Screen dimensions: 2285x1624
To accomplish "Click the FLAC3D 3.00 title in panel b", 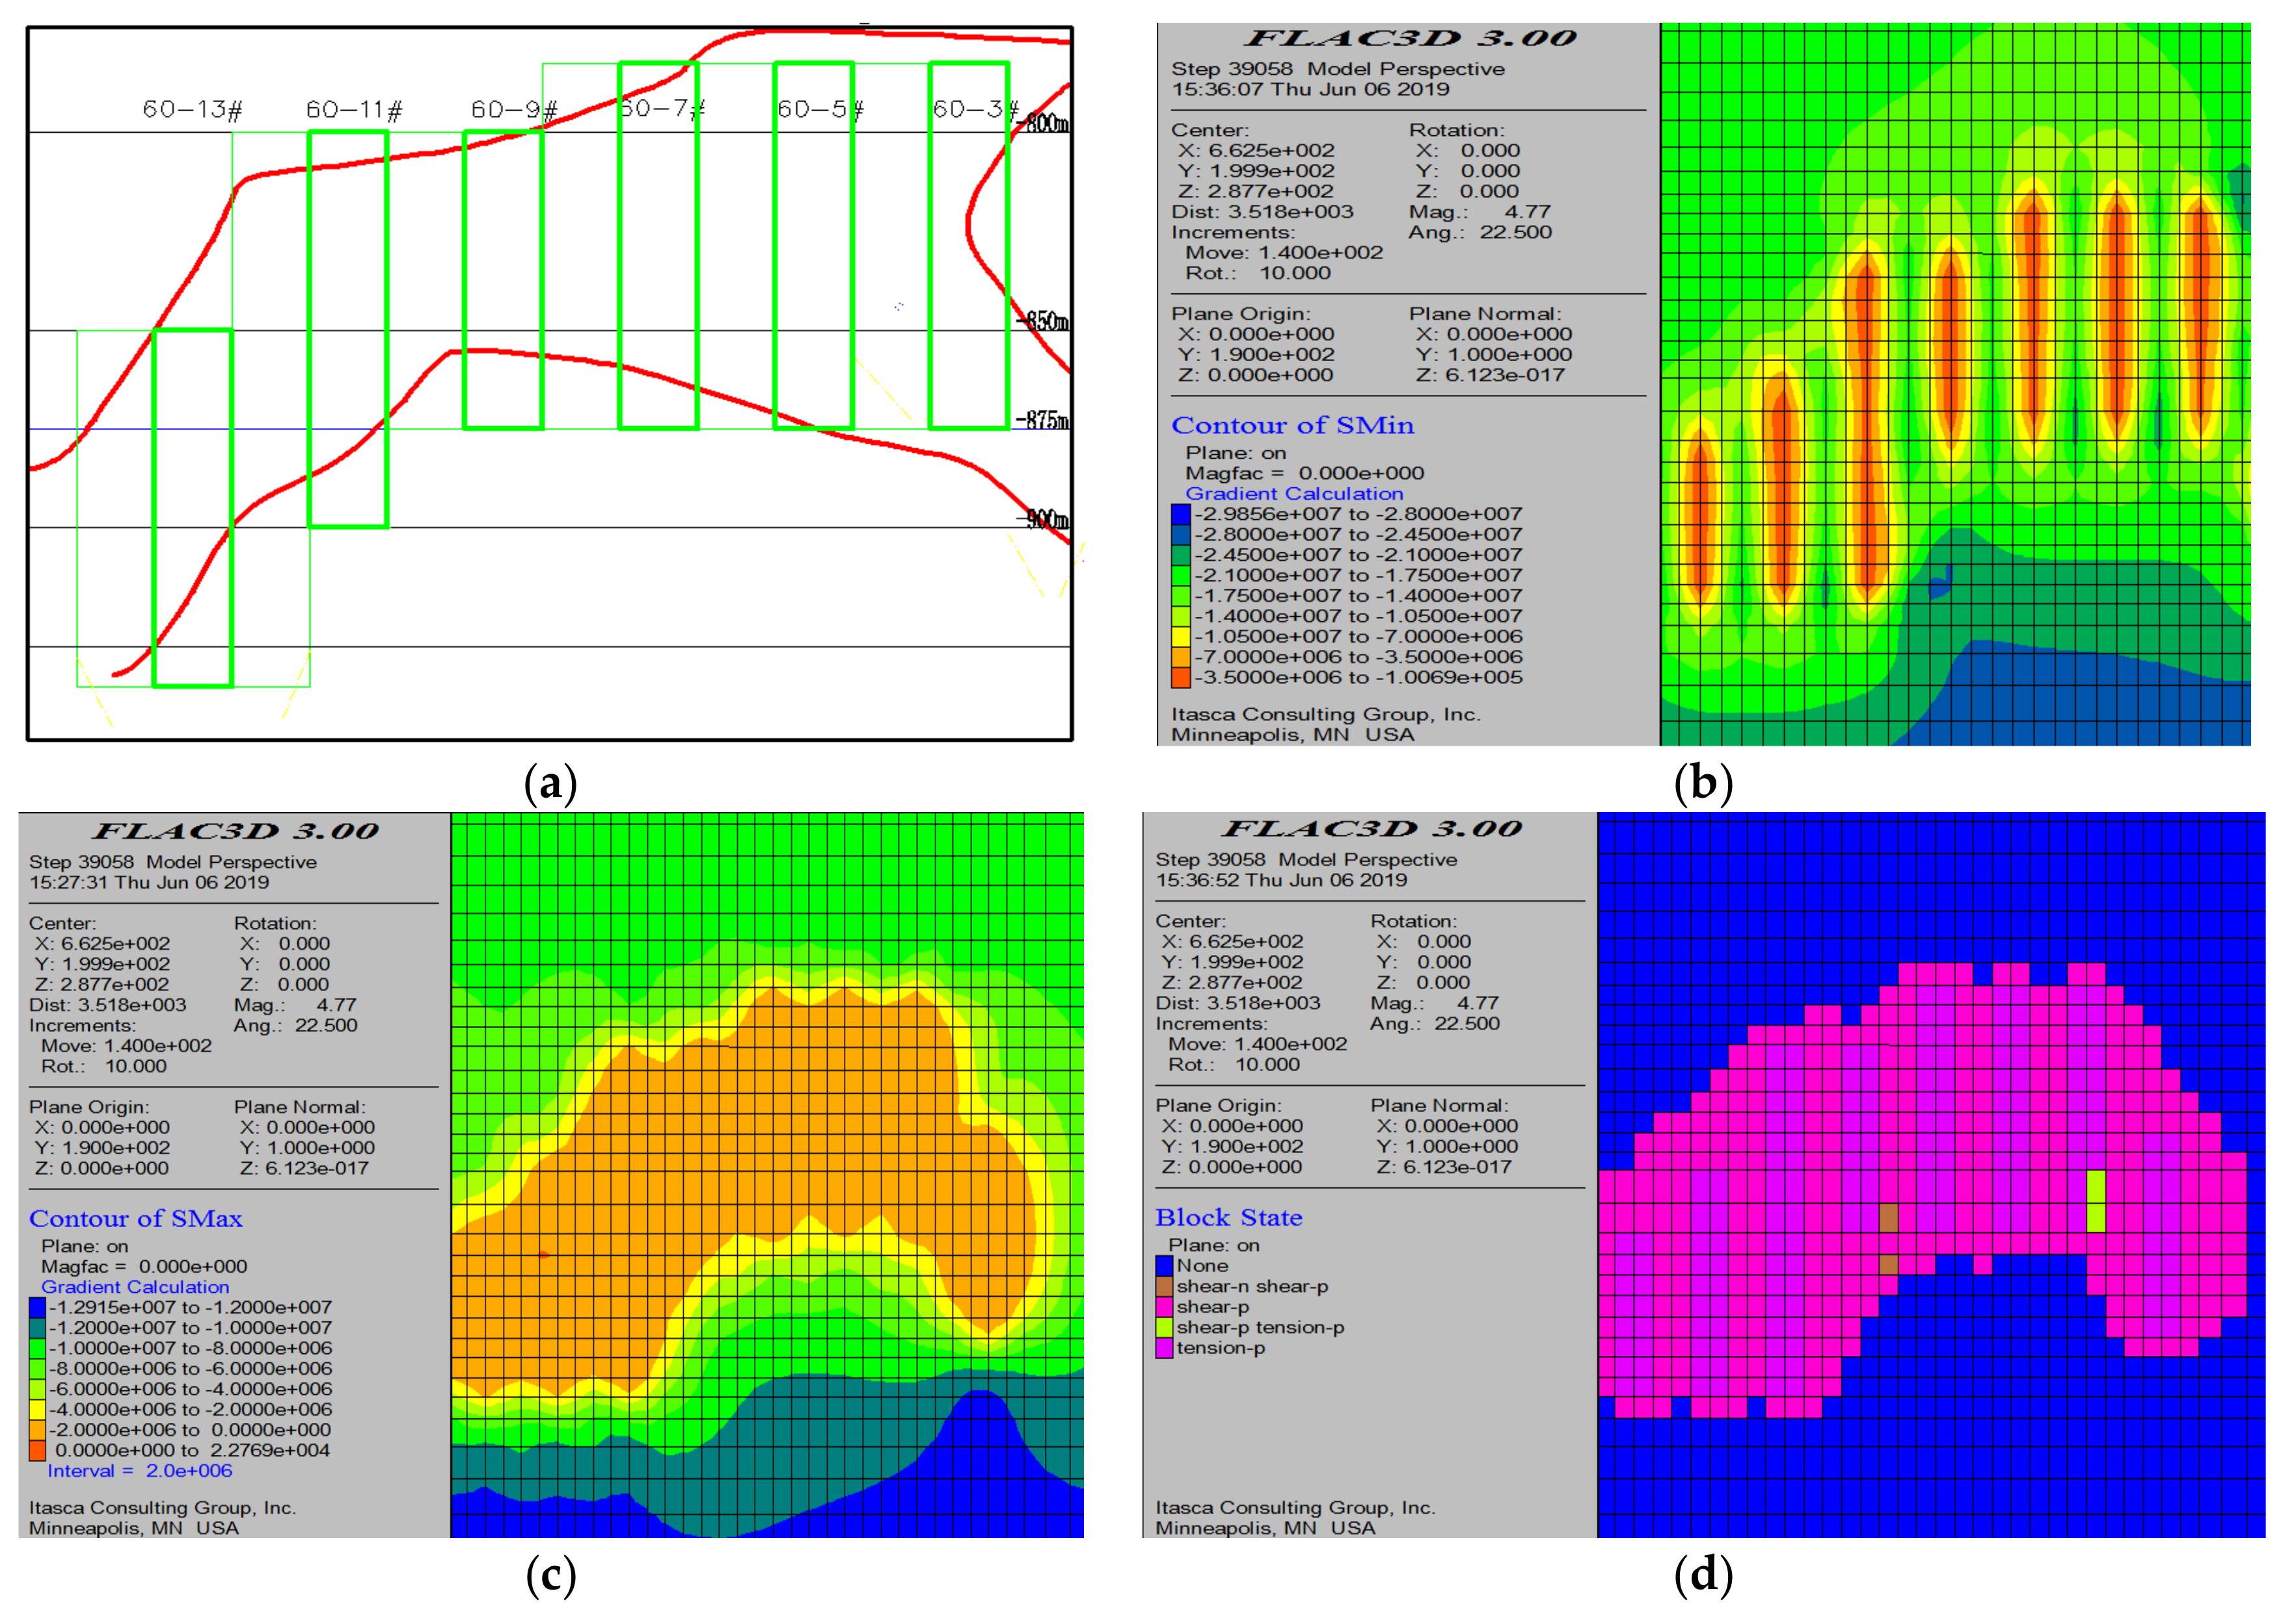I will click(1410, 39).
